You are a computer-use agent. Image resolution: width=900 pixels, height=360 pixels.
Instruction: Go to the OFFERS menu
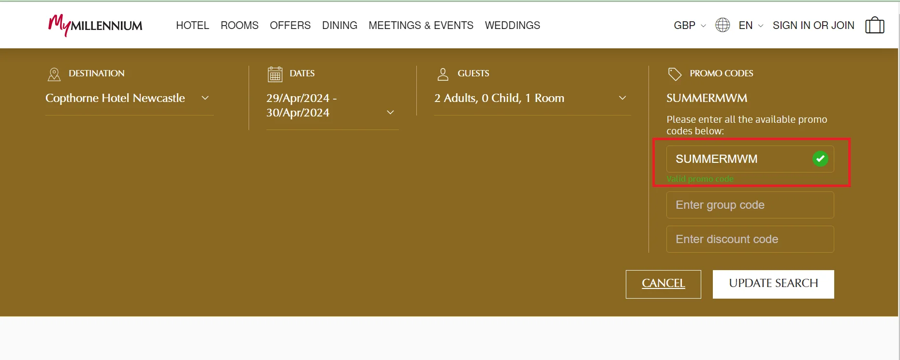[290, 26]
